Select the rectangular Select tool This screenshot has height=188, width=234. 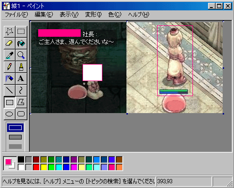(21, 32)
